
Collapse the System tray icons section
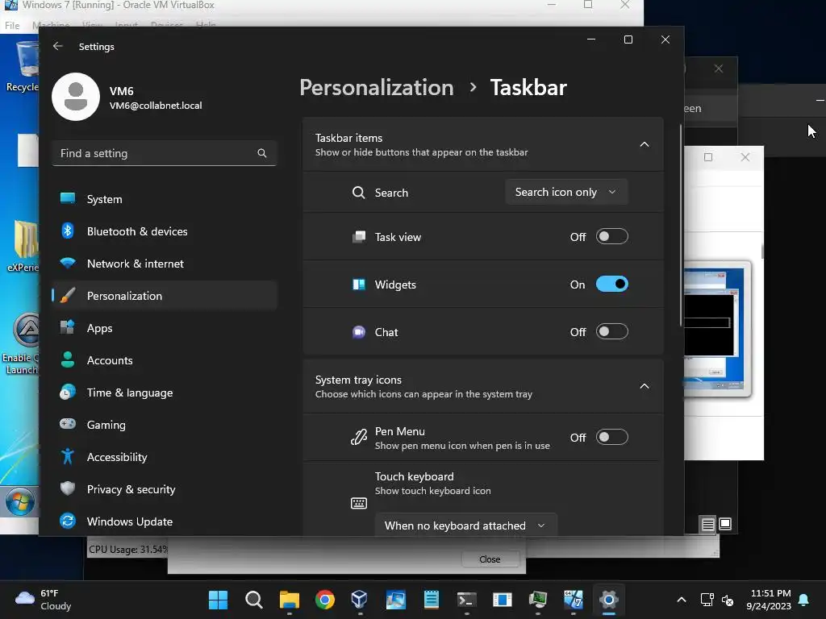[x=645, y=386]
